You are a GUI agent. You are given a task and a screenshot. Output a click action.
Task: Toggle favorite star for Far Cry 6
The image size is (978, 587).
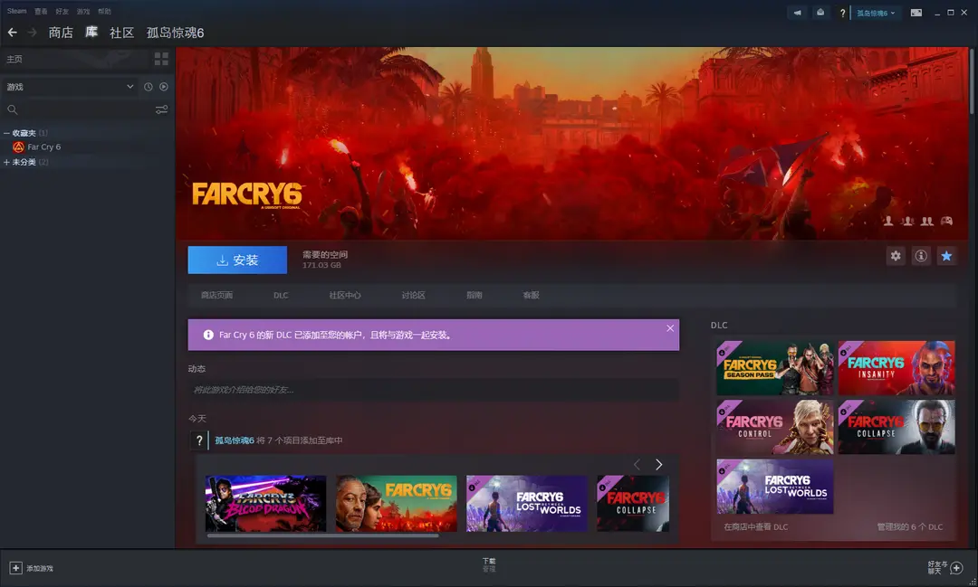[946, 255]
